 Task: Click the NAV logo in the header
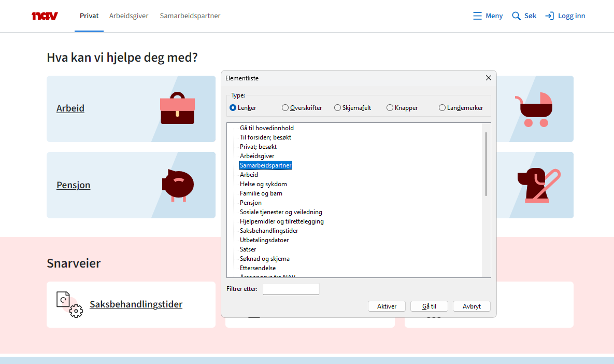(45, 16)
